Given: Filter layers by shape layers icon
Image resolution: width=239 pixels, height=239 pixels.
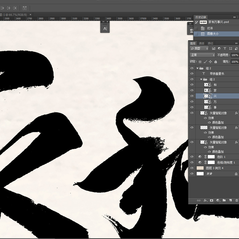Looking at the screenshot, I should (x=231, y=49).
